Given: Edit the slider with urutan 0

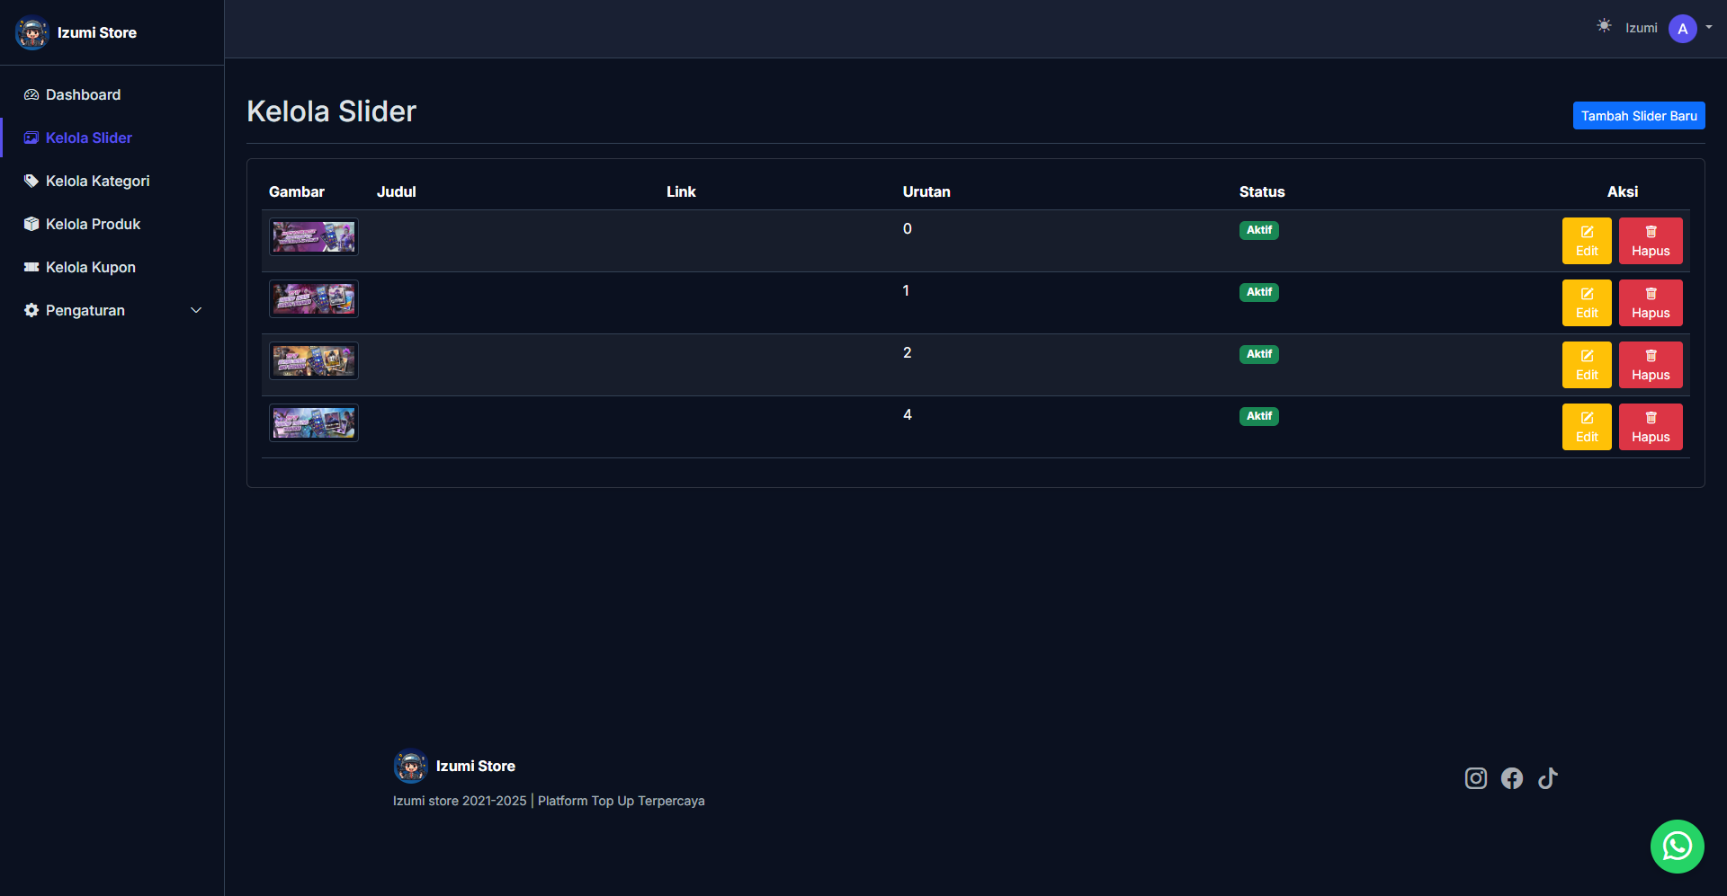Looking at the screenshot, I should (x=1586, y=241).
